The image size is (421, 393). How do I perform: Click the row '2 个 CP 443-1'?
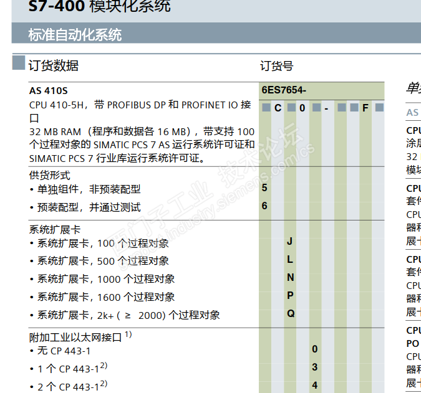[x=69, y=386]
